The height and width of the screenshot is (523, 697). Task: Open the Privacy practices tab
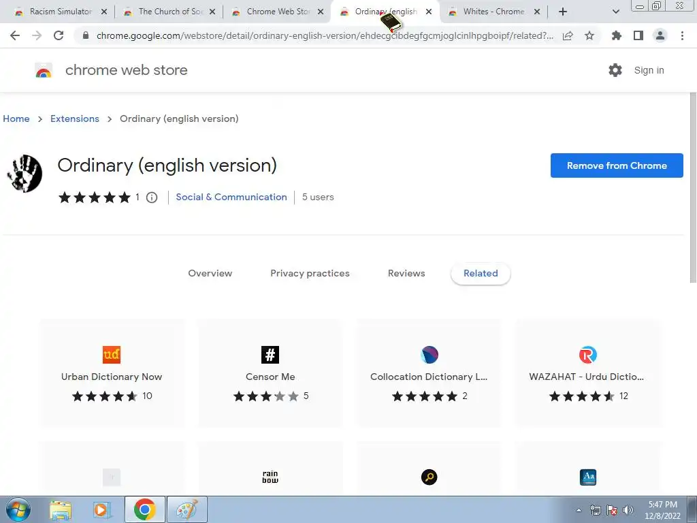click(310, 274)
